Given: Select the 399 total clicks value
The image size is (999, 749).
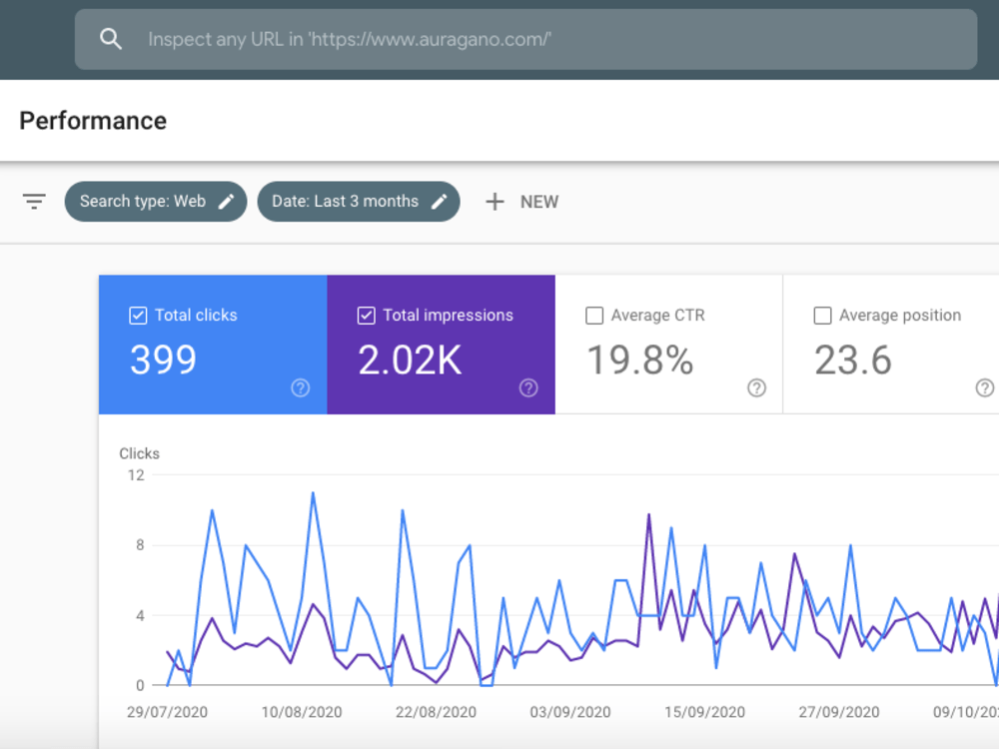Looking at the screenshot, I should pyautogui.click(x=163, y=360).
